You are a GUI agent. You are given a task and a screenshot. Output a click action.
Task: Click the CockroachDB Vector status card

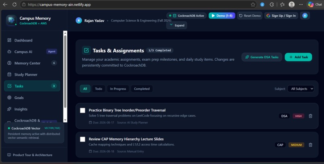34,133
